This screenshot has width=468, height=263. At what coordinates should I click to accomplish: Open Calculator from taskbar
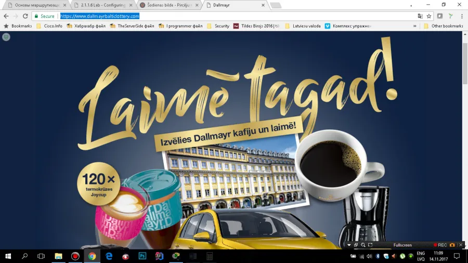coord(210,256)
